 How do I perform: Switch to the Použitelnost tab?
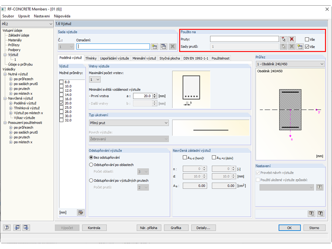[220, 58]
